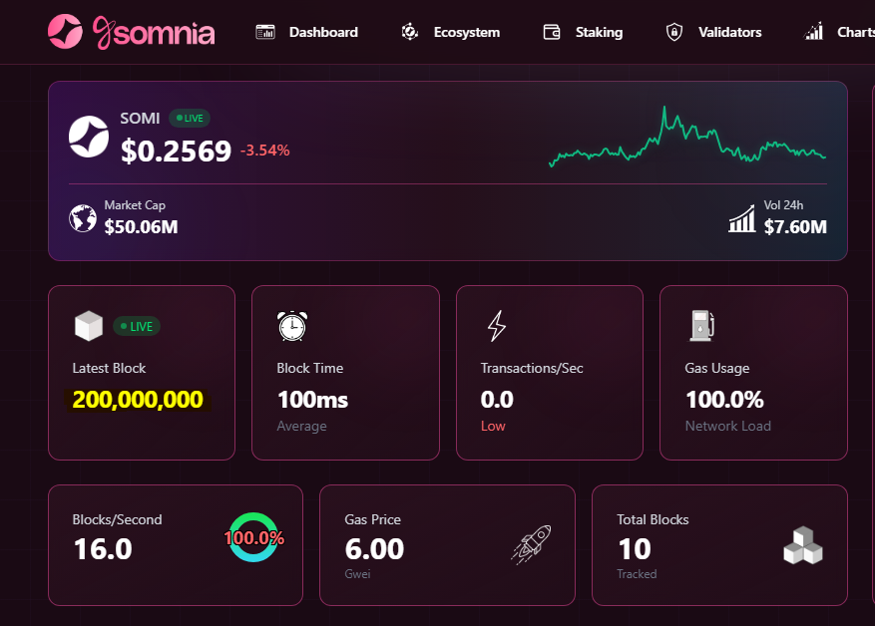
Task: Click the somnia wordmark in header
Action: [x=154, y=32]
